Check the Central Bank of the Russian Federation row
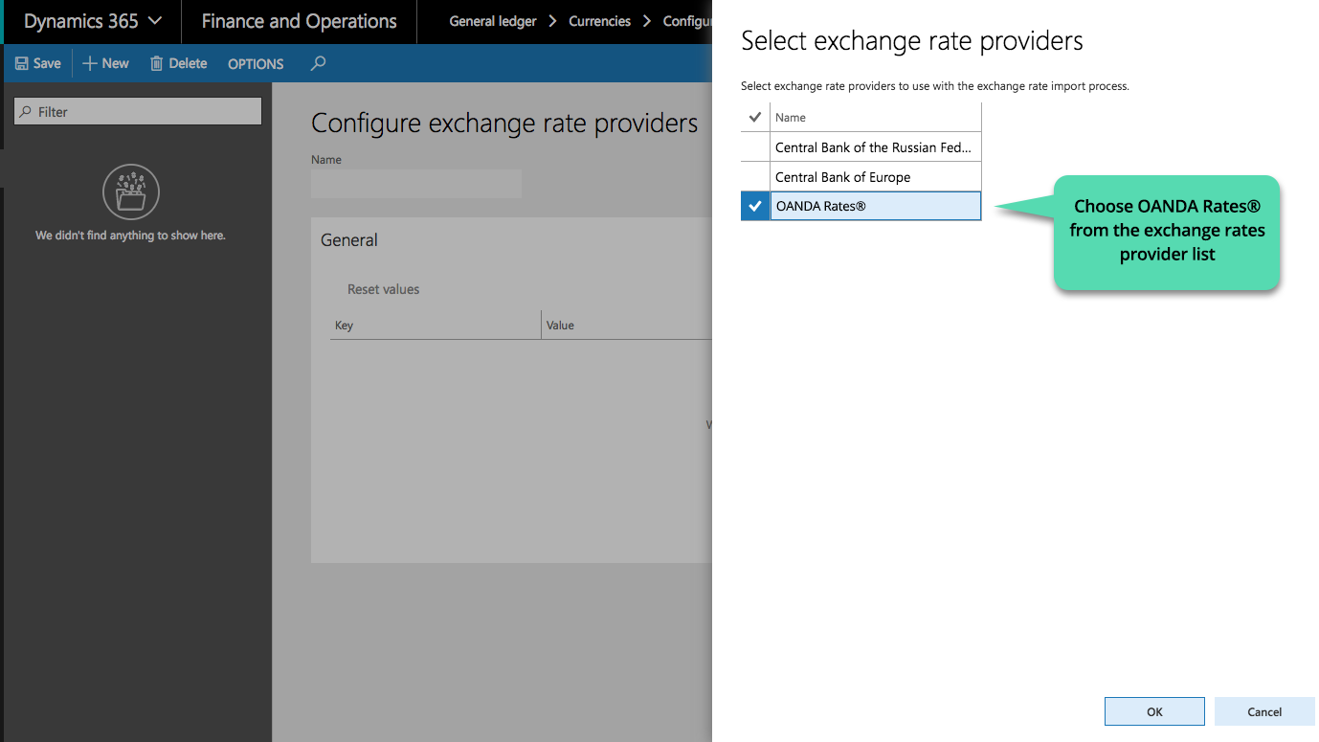Viewport: 1319px width, 742px height. tap(755, 147)
